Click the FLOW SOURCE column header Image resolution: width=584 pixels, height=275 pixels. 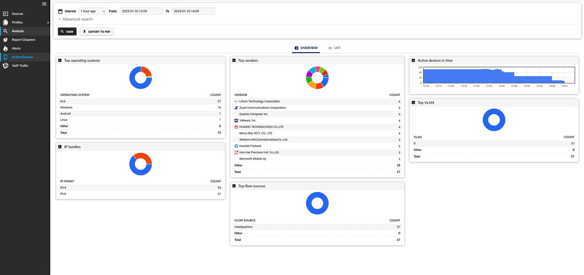point(245,221)
